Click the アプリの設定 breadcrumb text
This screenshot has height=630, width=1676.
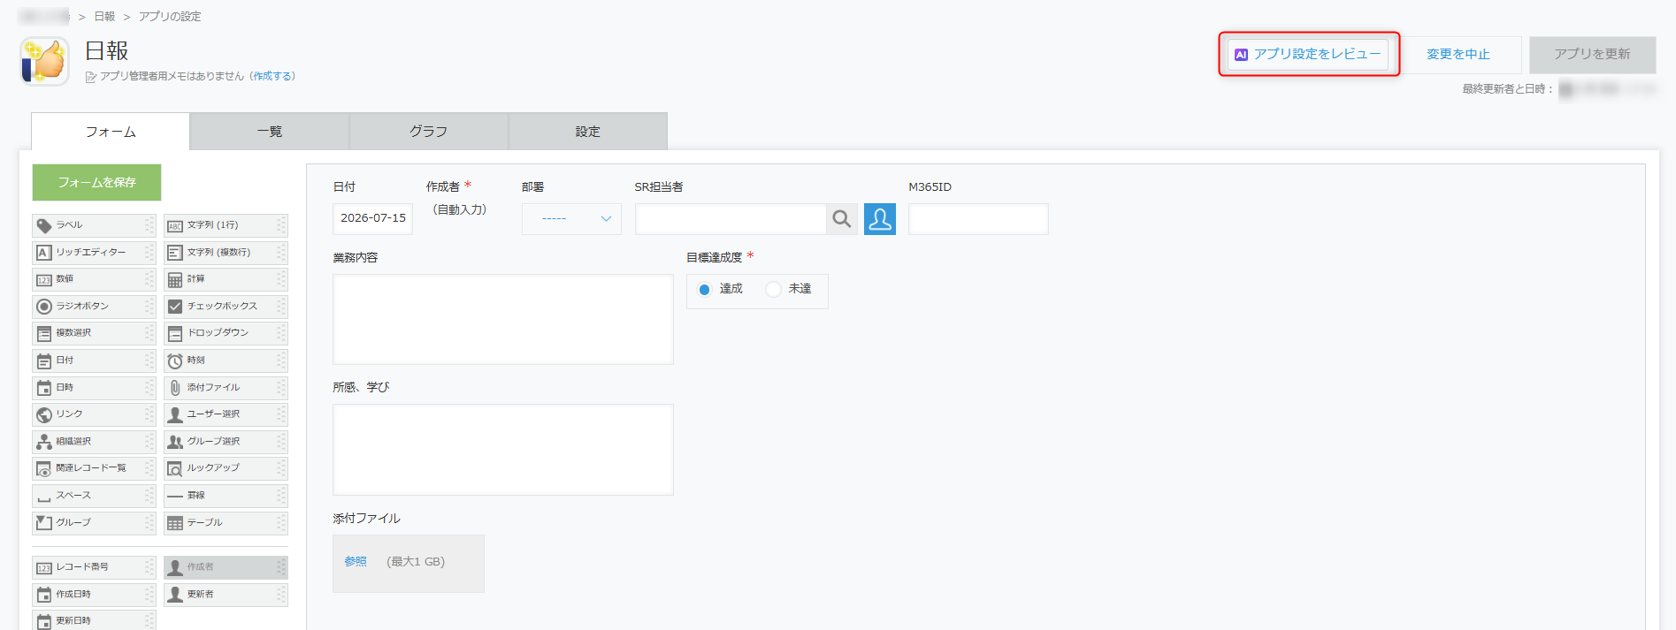click(170, 17)
